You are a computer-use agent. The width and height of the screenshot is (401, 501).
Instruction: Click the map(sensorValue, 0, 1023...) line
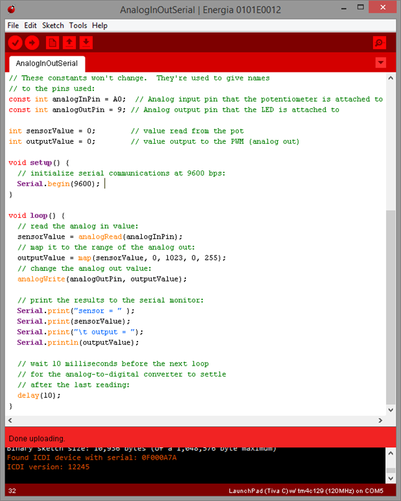tap(122, 258)
